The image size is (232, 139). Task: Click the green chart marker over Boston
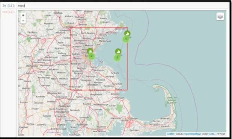point(90,51)
